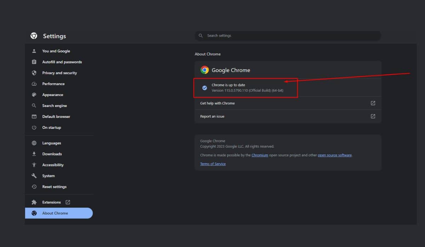The image size is (425, 247).
Task: Click the Copyright 2023 Google LLC text
Action: click(237, 146)
